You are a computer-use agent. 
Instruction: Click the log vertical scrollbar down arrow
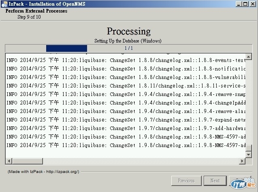pos(248,154)
